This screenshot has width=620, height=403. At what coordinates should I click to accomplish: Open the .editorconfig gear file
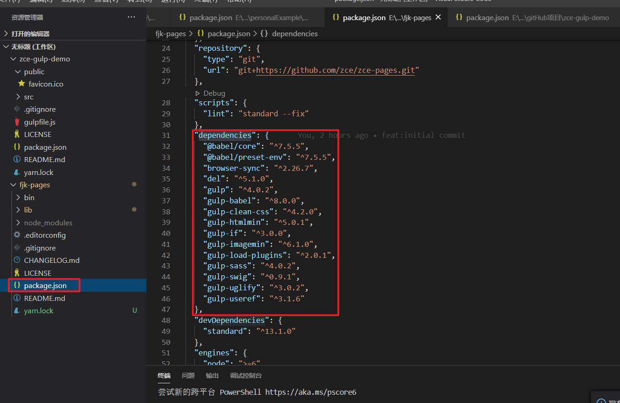pos(45,235)
